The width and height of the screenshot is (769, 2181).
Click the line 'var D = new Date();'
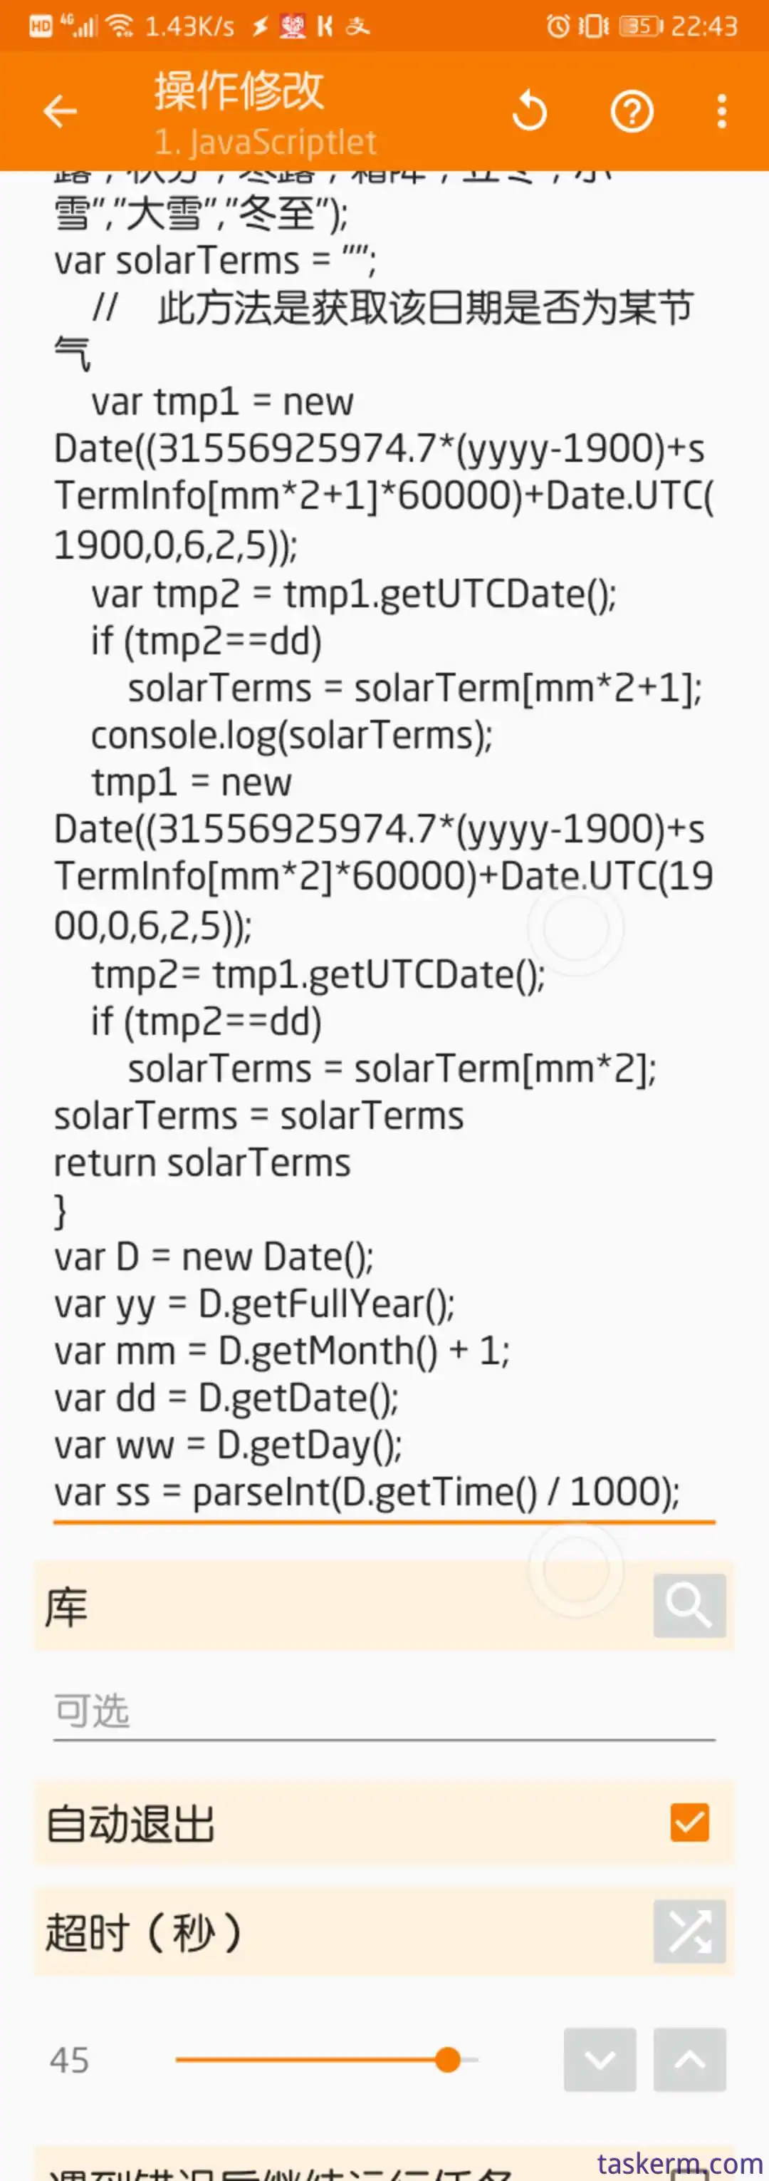pyautogui.click(x=214, y=1257)
